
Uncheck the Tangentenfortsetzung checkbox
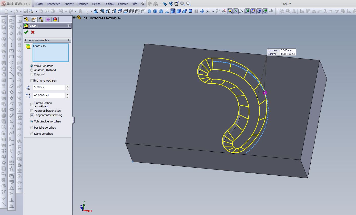32,115
